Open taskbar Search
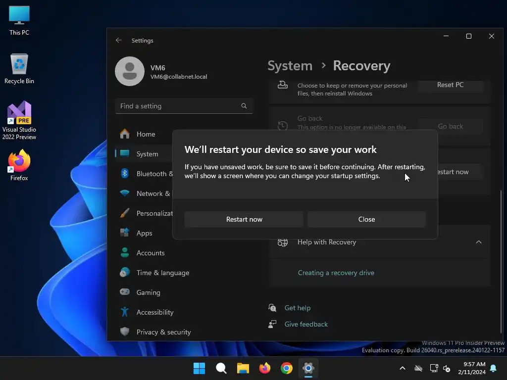Image resolution: width=507 pixels, height=380 pixels. pos(221,368)
